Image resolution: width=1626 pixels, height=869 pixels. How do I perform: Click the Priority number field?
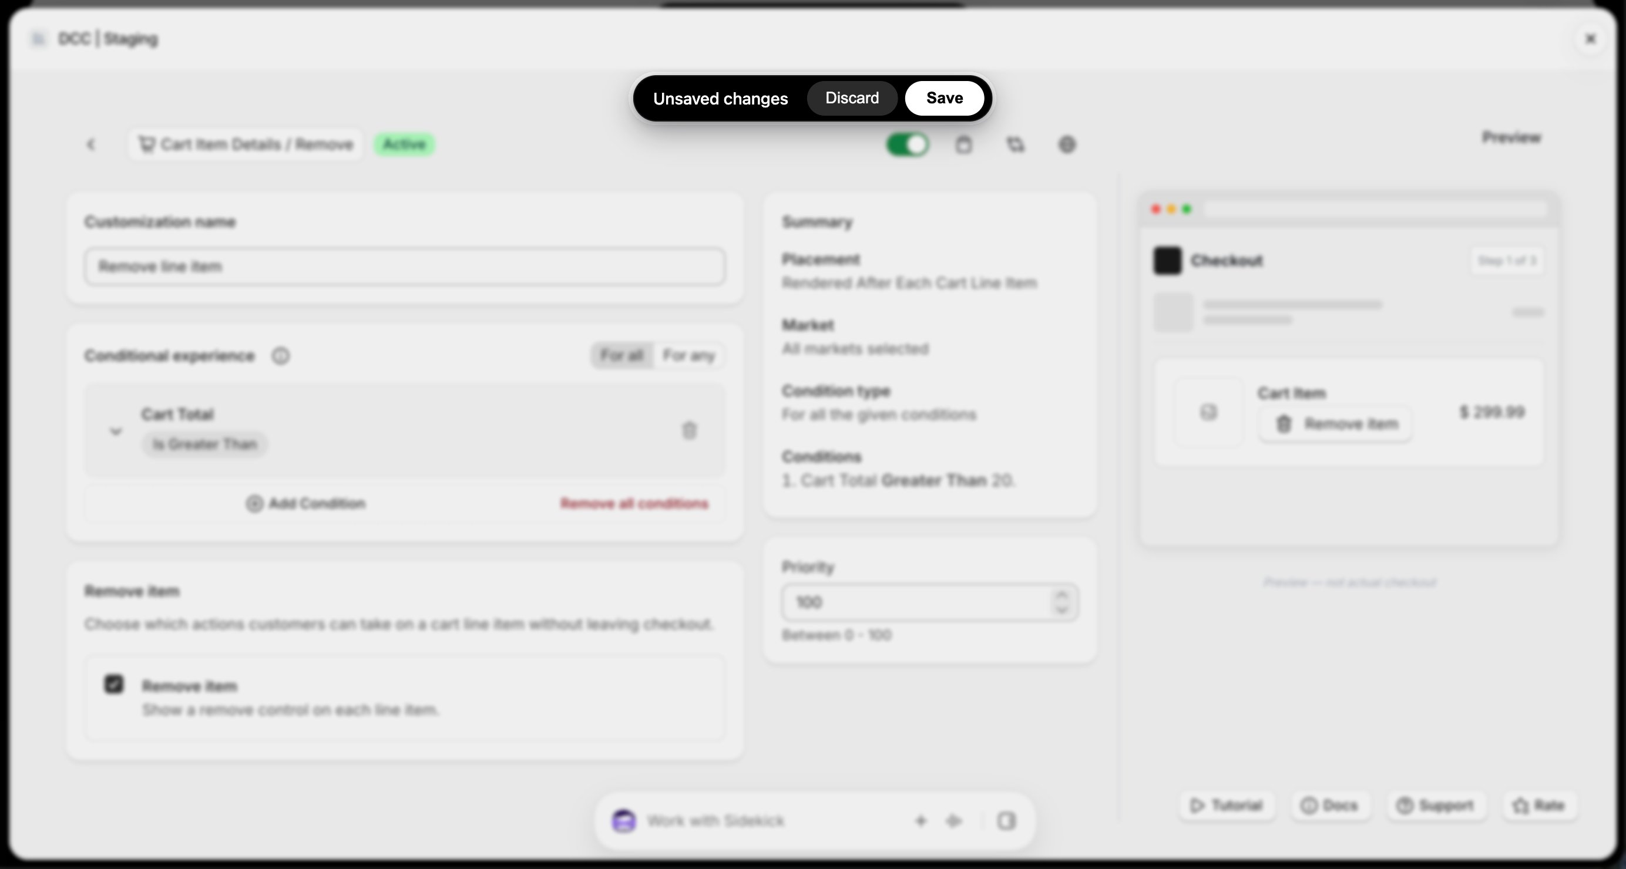point(930,602)
